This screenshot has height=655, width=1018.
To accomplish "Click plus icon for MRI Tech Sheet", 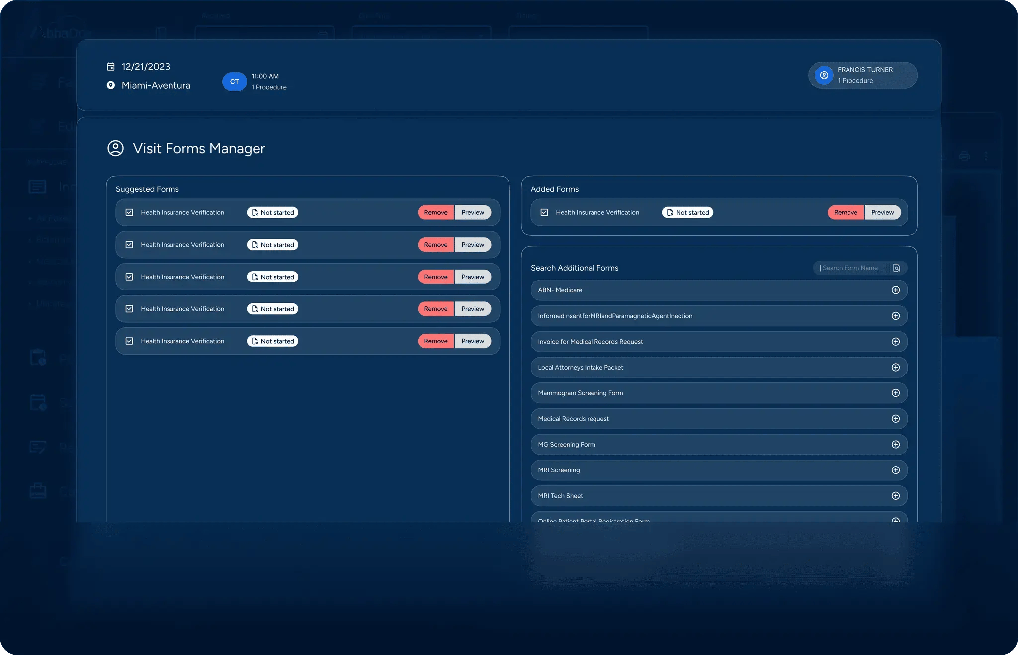I will 895,496.
